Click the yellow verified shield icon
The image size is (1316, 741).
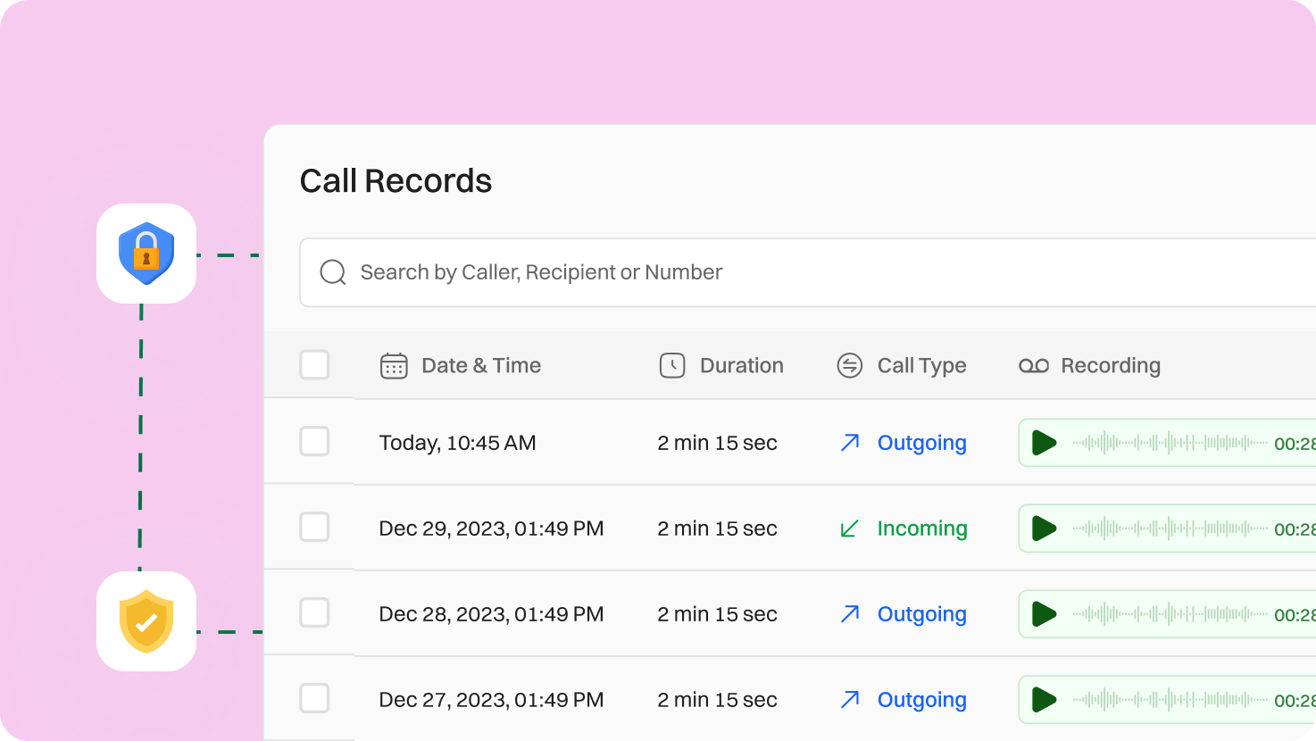(146, 621)
